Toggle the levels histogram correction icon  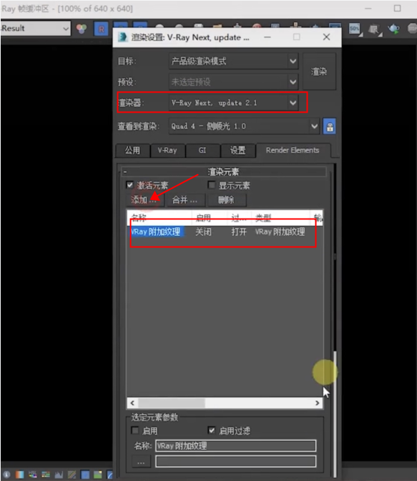coord(59,475)
